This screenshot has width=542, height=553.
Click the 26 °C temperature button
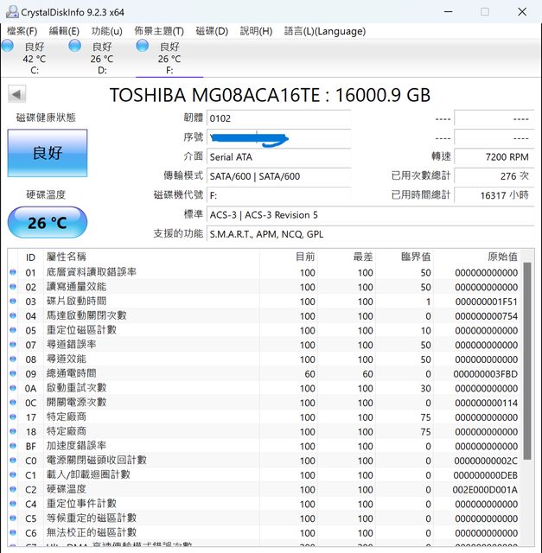pyautogui.click(x=48, y=223)
